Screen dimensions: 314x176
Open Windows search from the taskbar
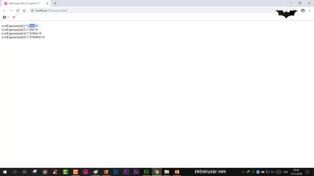(15, 172)
